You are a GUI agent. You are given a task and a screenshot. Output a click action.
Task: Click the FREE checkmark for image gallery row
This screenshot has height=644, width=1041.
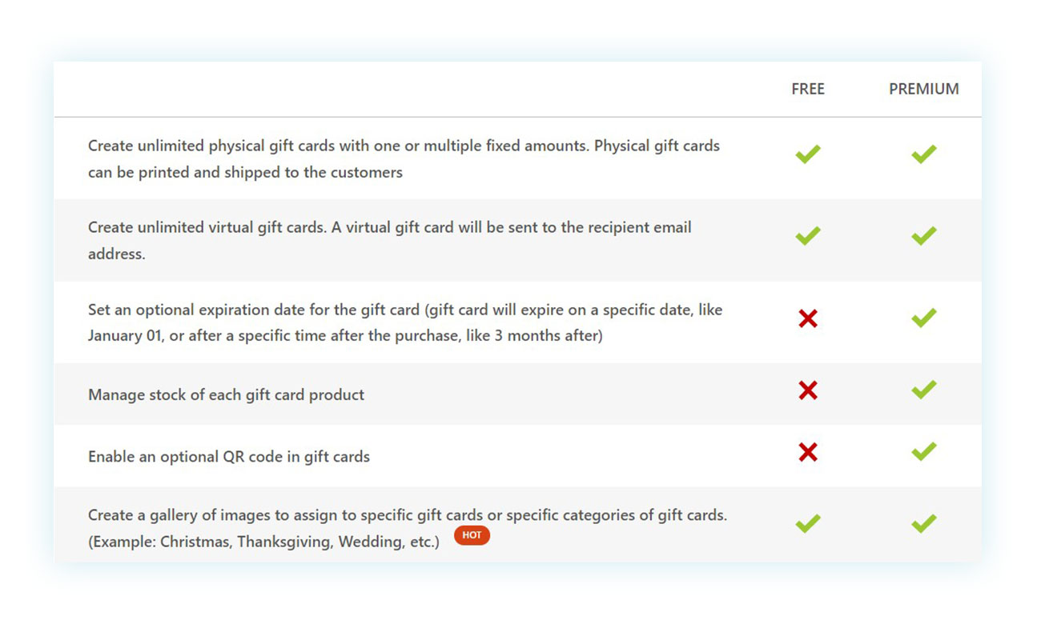[808, 523]
